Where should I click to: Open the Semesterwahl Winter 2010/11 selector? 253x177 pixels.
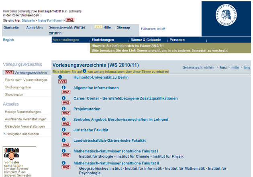tap(67, 30)
